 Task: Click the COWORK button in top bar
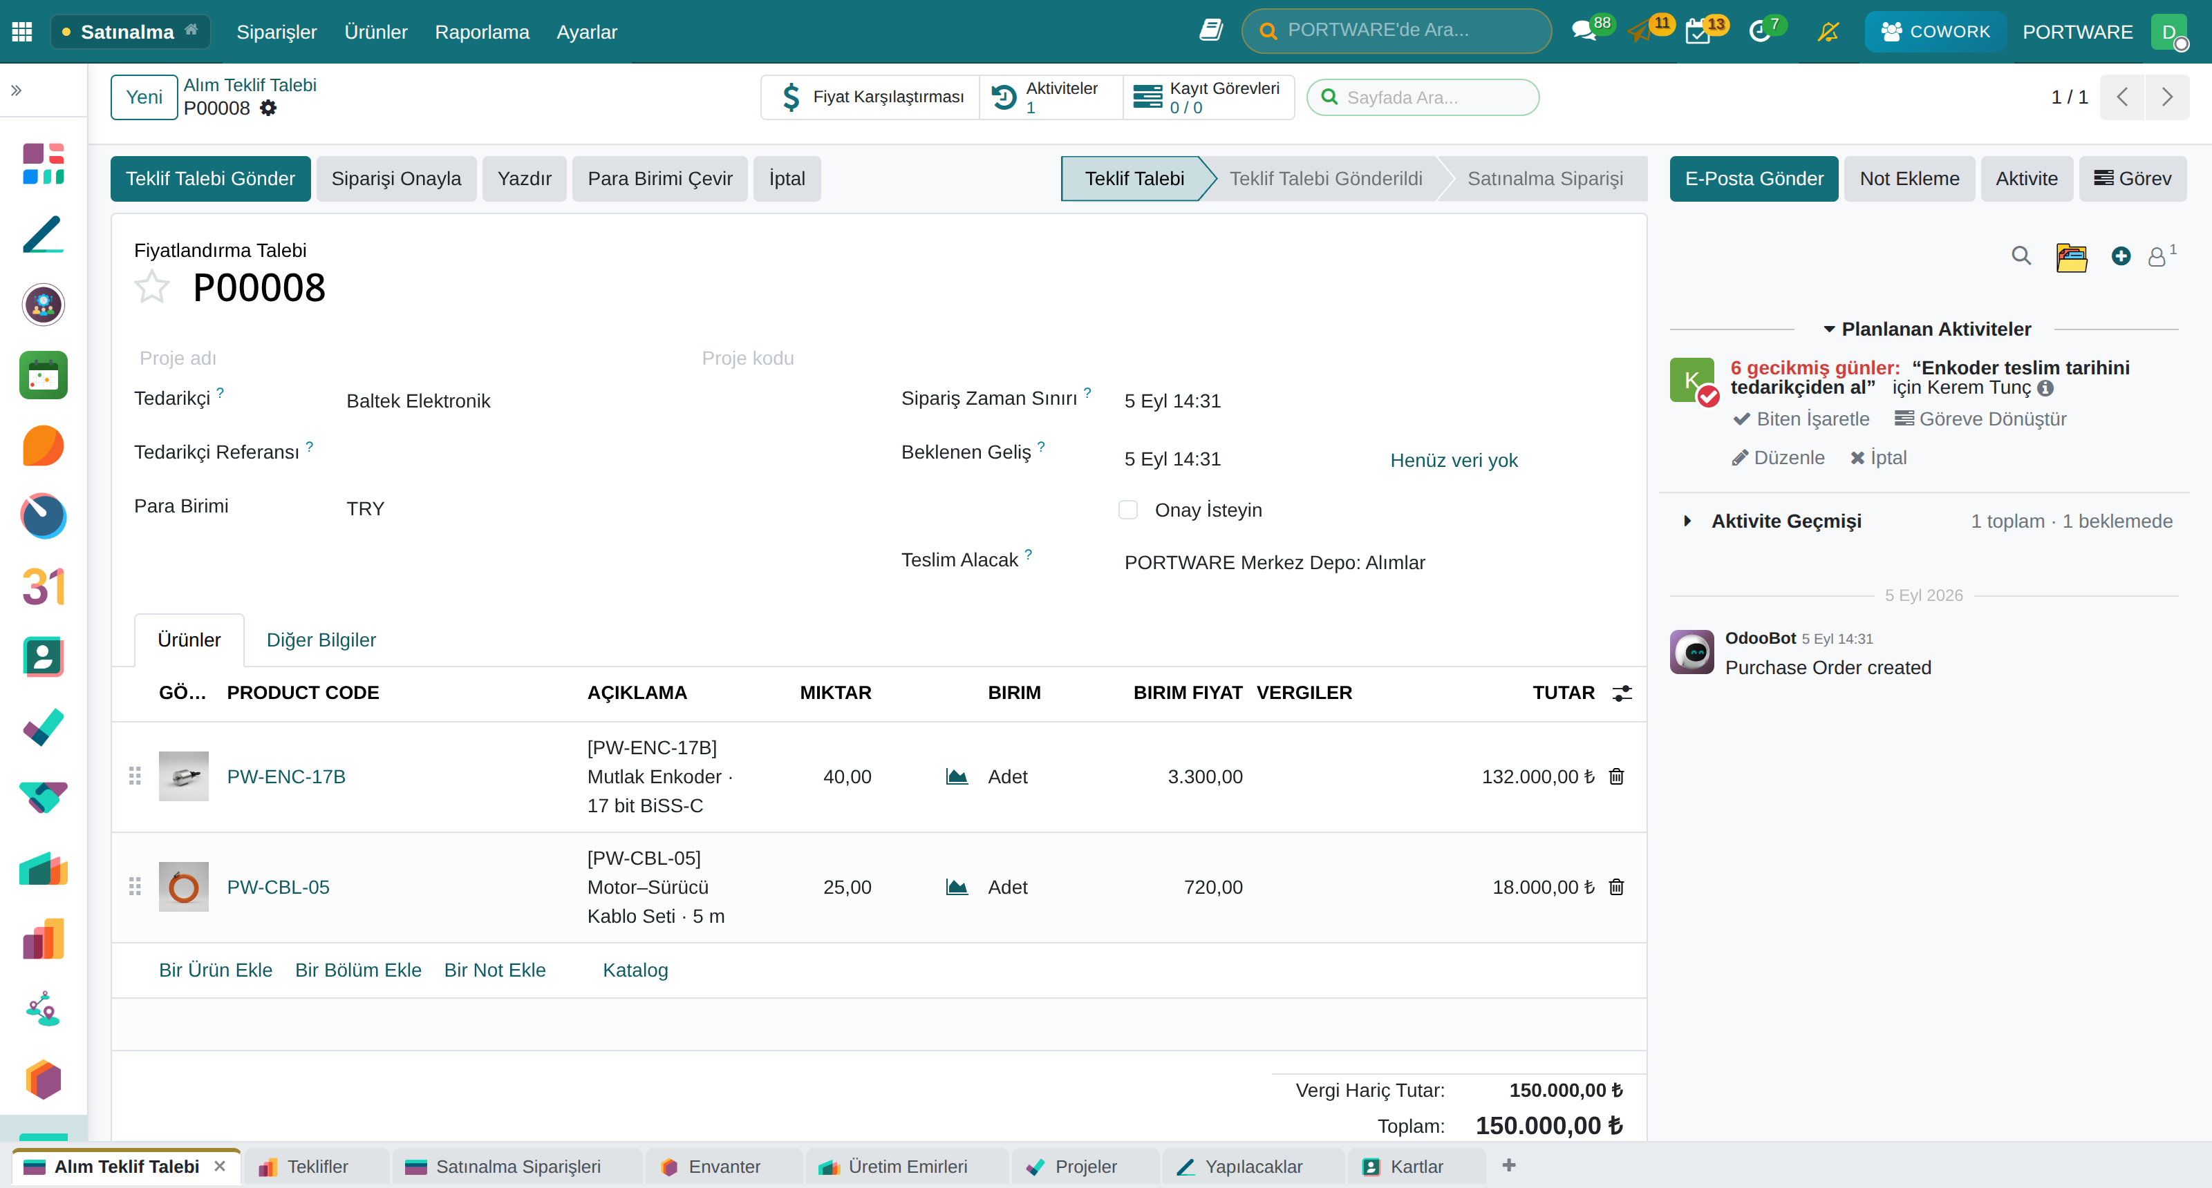tap(1935, 32)
